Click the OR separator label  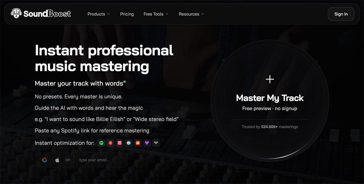[x=68, y=160]
